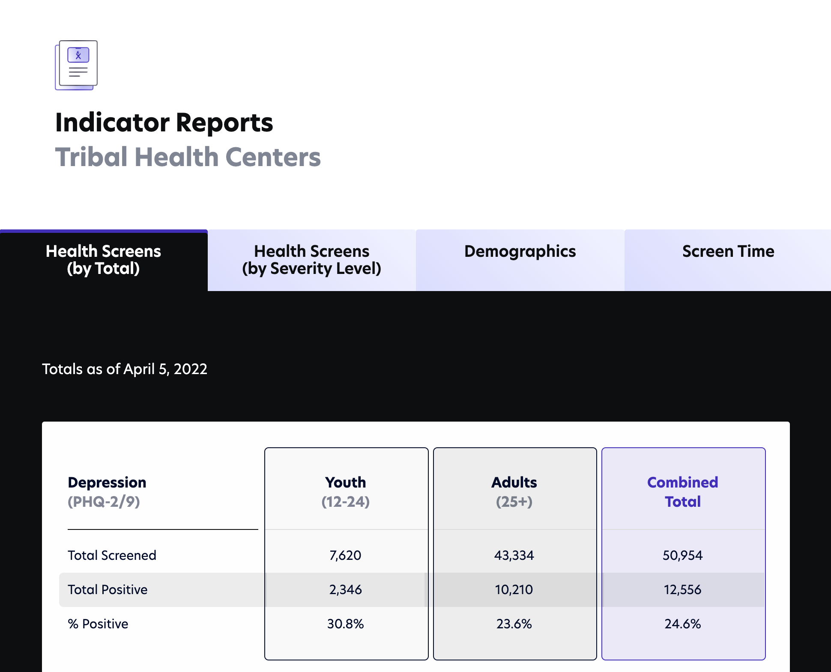This screenshot has width=831, height=672.
Task: Open Health Screens by Total tab
Action: coord(103,260)
